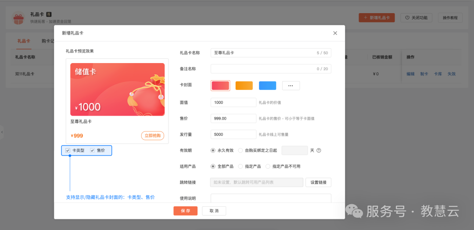Click the 礼品卡名称 input field
This screenshot has height=230, width=474.
[263, 53]
